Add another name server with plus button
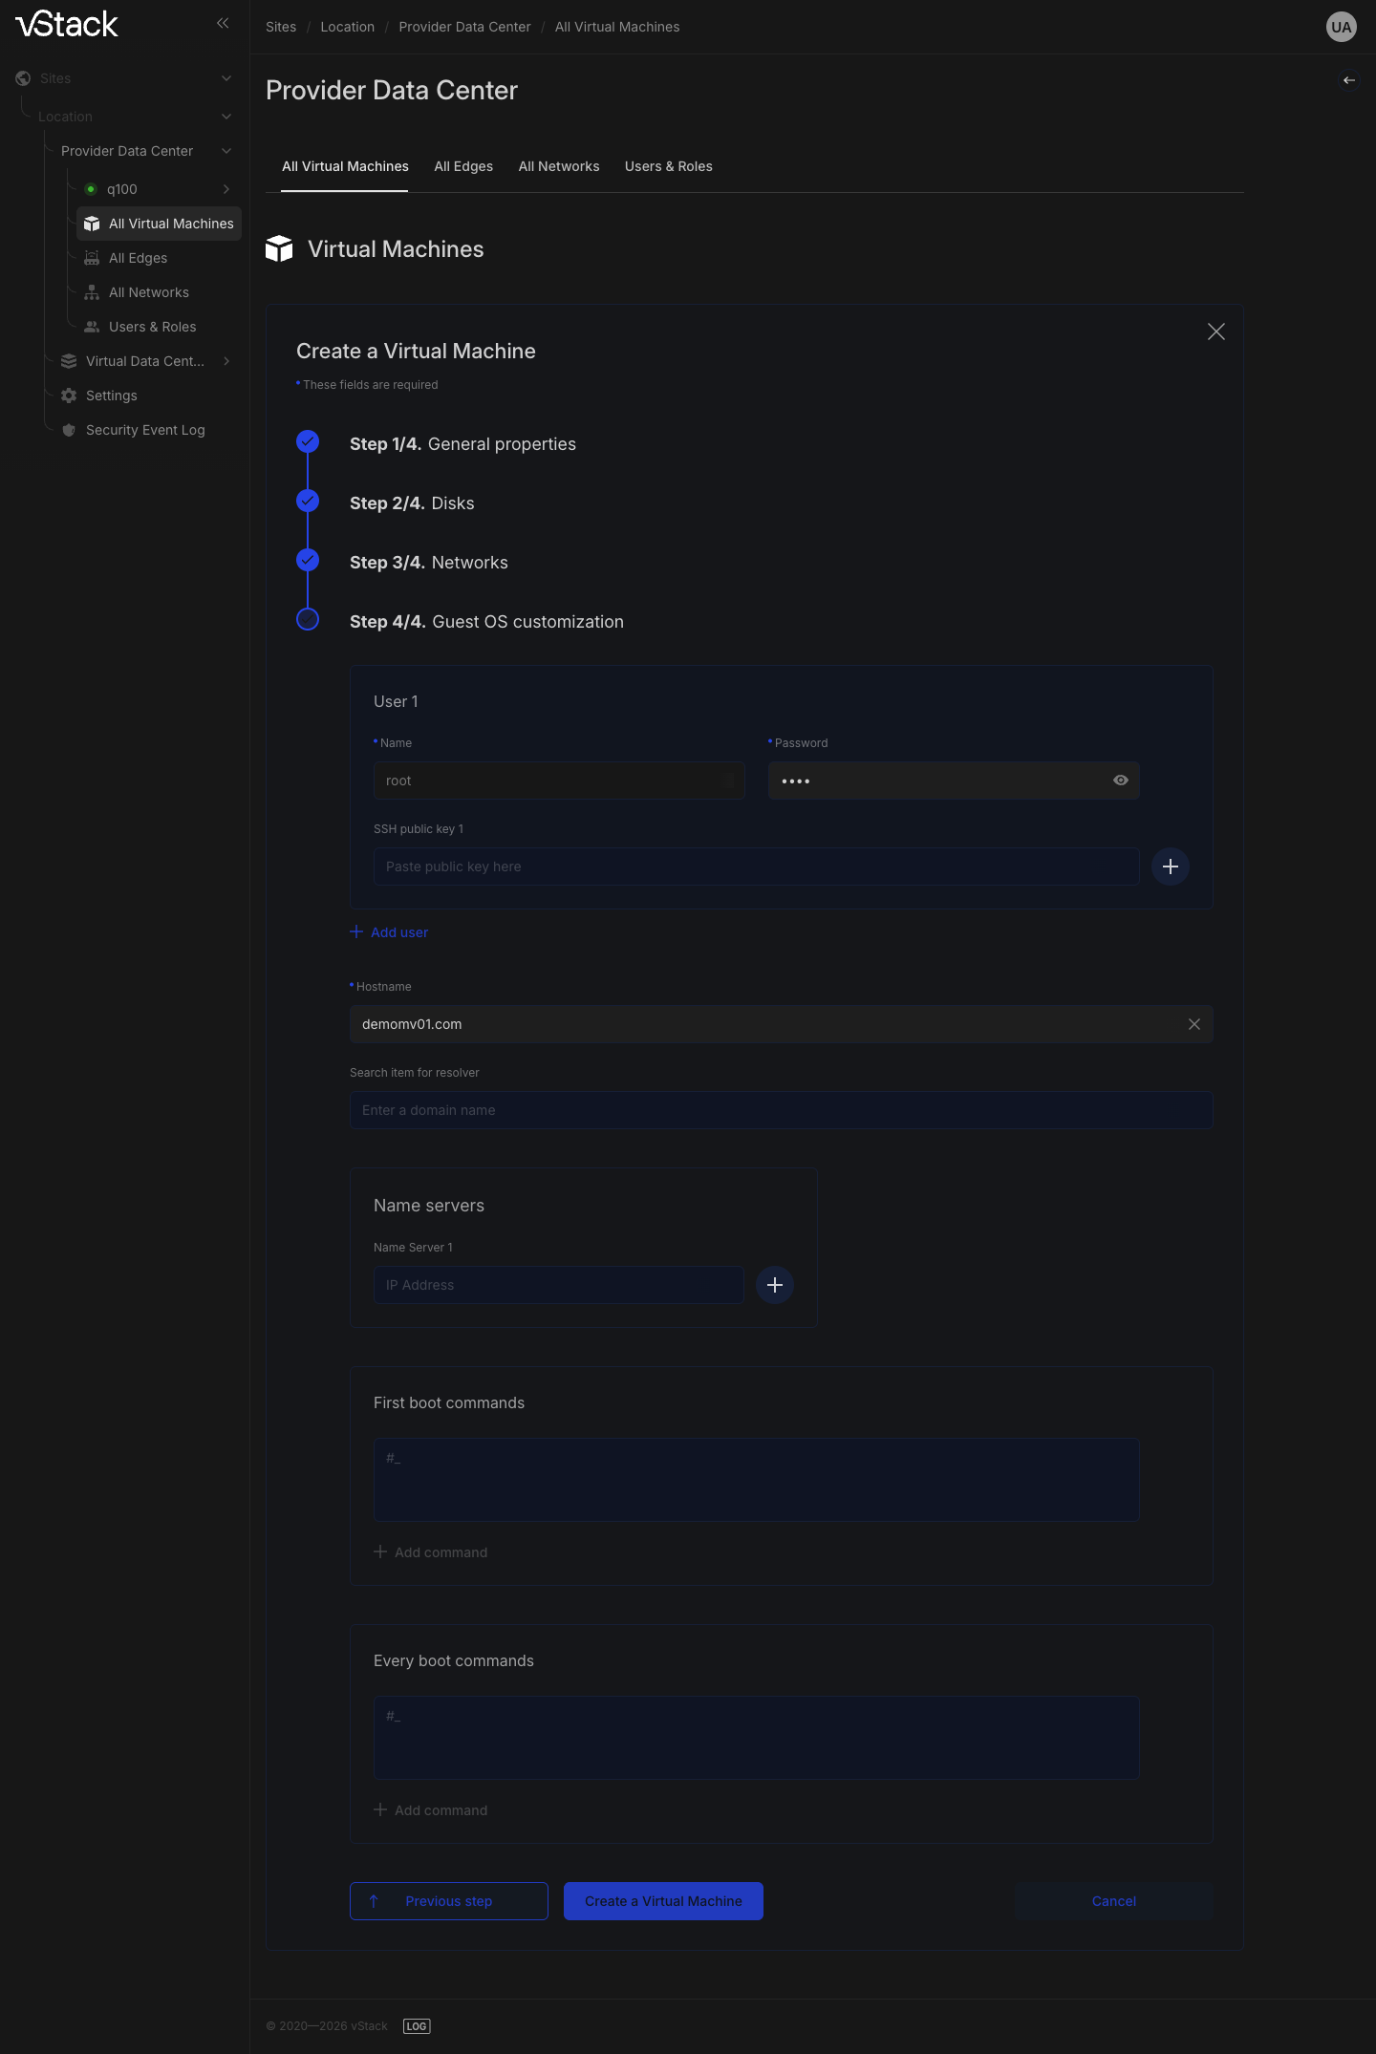The width and height of the screenshot is (1376, 2054). pos(775,1285)
